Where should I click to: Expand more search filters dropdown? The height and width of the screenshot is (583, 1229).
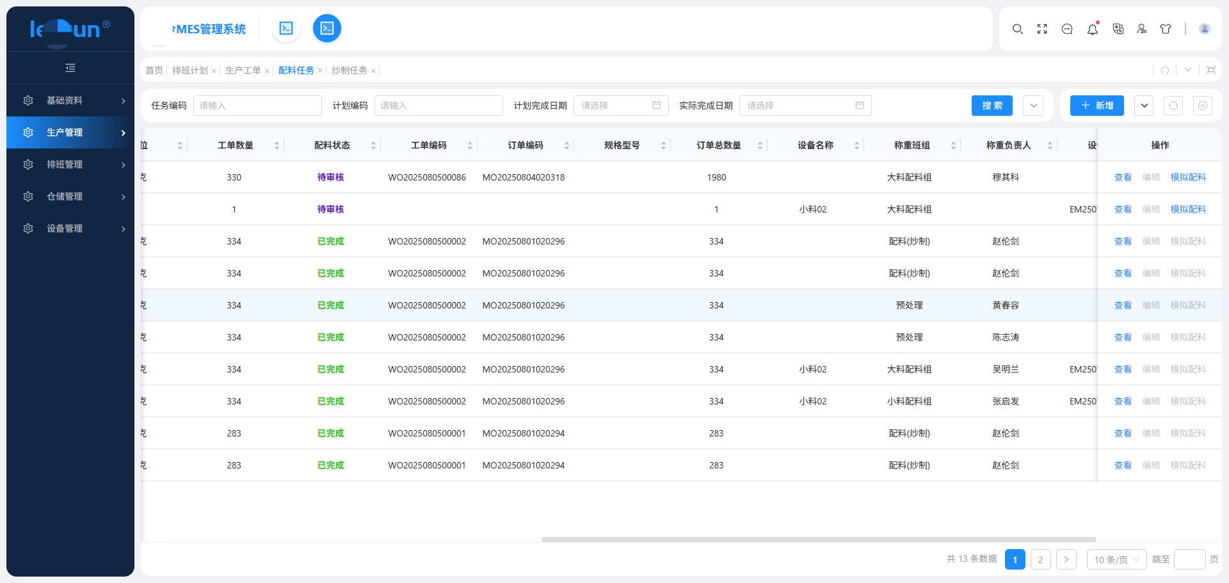point(1033,106)
